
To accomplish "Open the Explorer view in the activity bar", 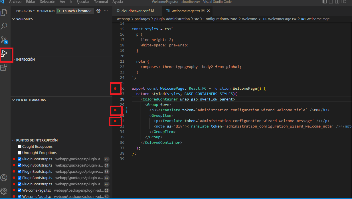I will [x=4, y=12].
